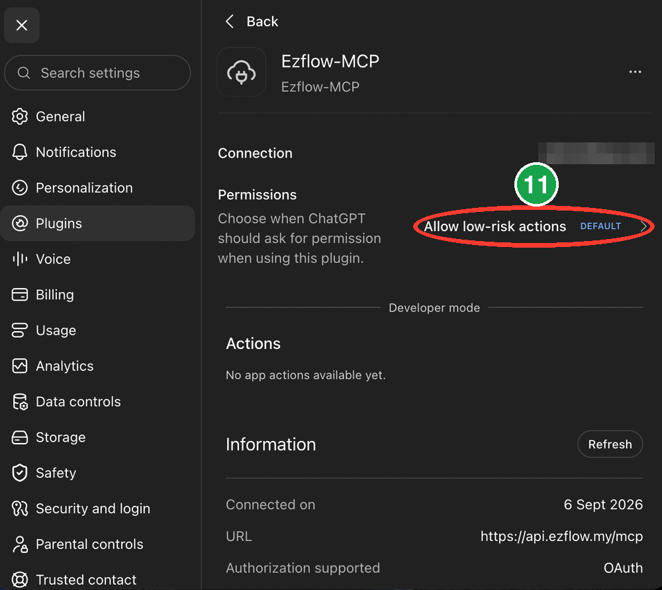
Task: Click the Plugins icon
Action: pyautogui.click(x=20, y=223)
